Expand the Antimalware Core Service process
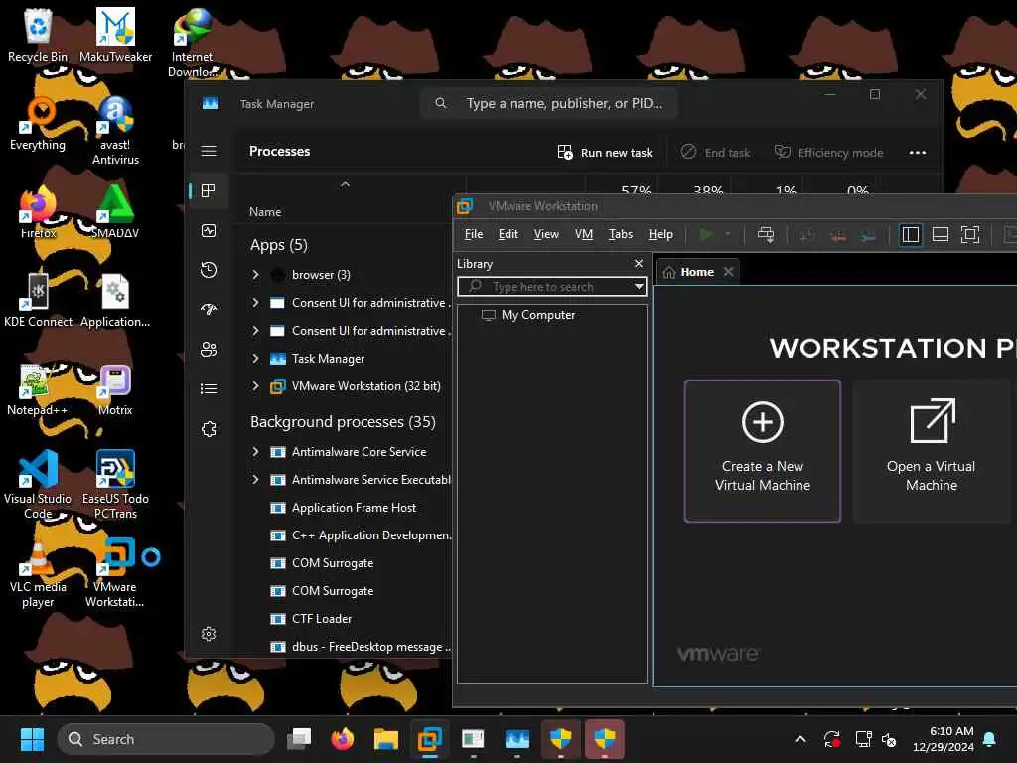 point(255,452)
